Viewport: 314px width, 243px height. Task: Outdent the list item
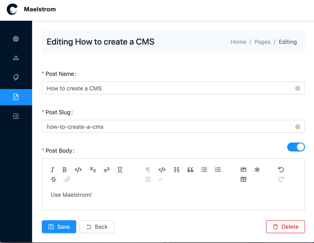[x=148, y=179]
